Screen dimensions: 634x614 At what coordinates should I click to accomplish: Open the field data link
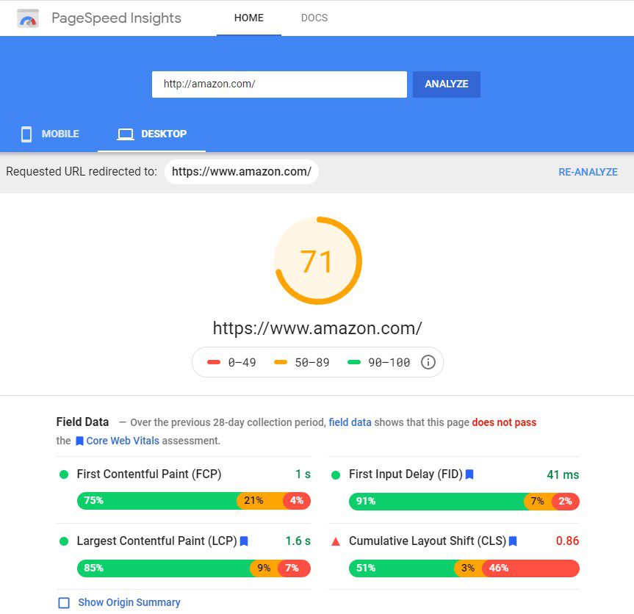[350, 422]
